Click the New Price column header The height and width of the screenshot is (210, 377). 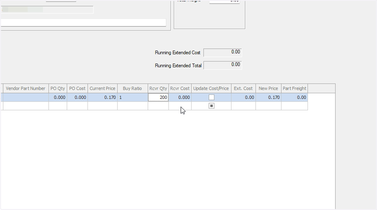tap(268, 89)
